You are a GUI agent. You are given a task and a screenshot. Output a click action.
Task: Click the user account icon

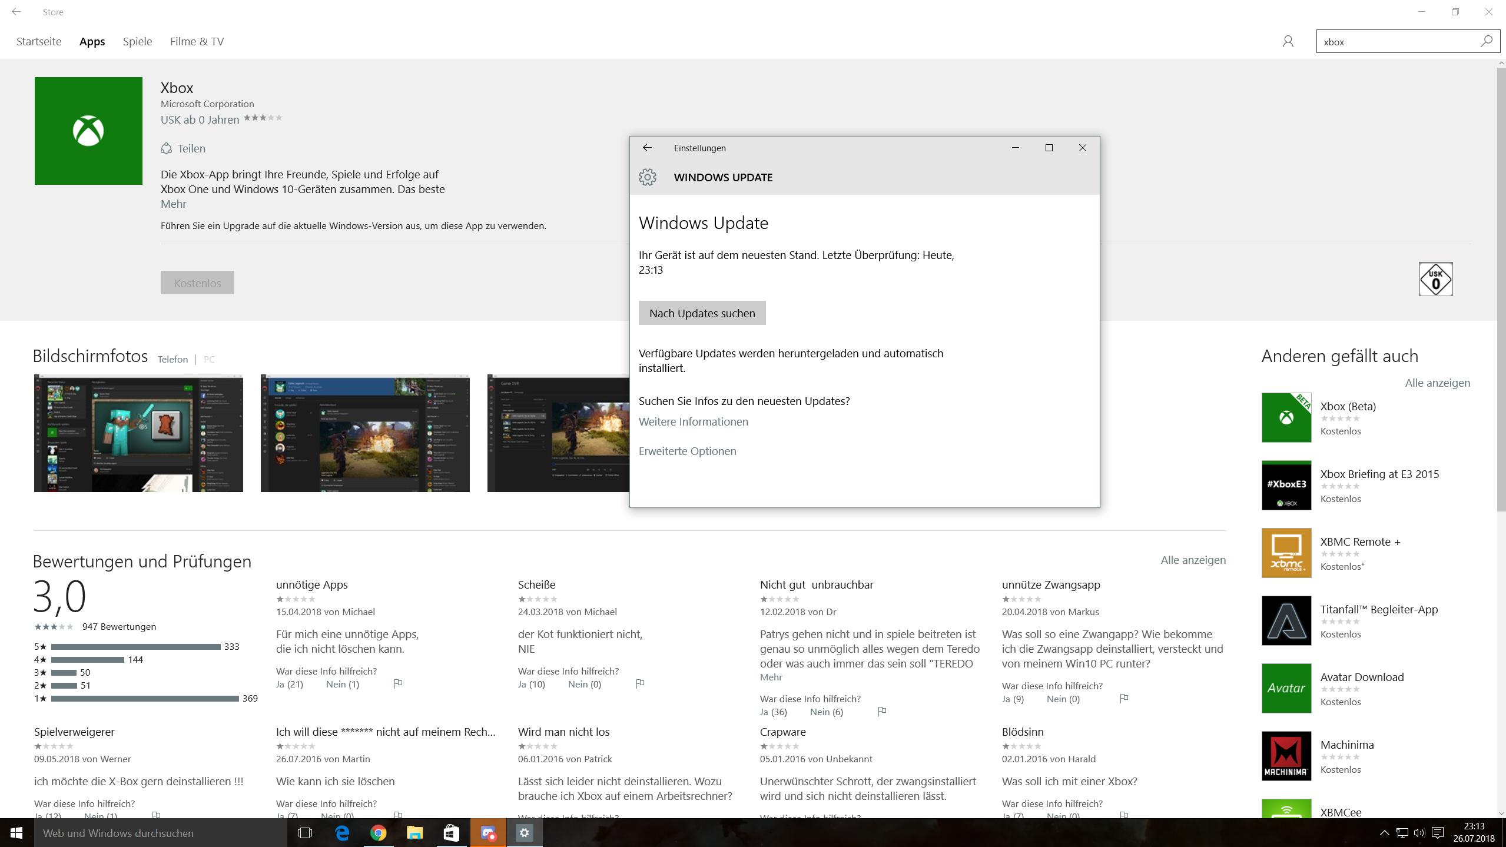click(1288, 41)
